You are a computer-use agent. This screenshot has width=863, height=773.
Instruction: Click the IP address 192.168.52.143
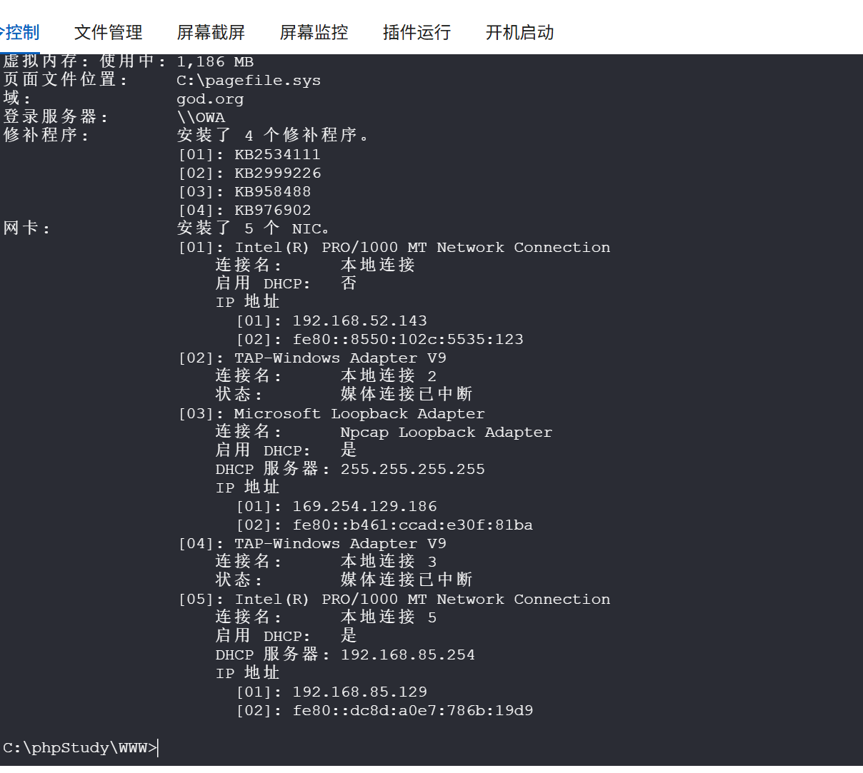359,321
